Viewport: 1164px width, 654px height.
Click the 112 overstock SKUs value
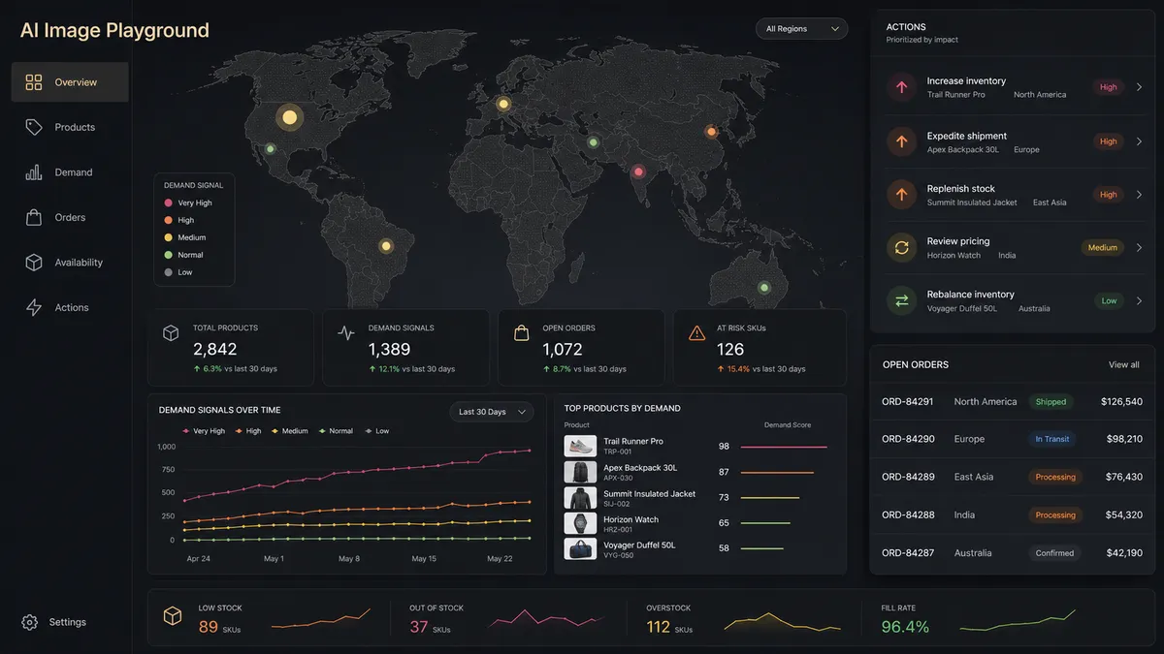(659, 627)
